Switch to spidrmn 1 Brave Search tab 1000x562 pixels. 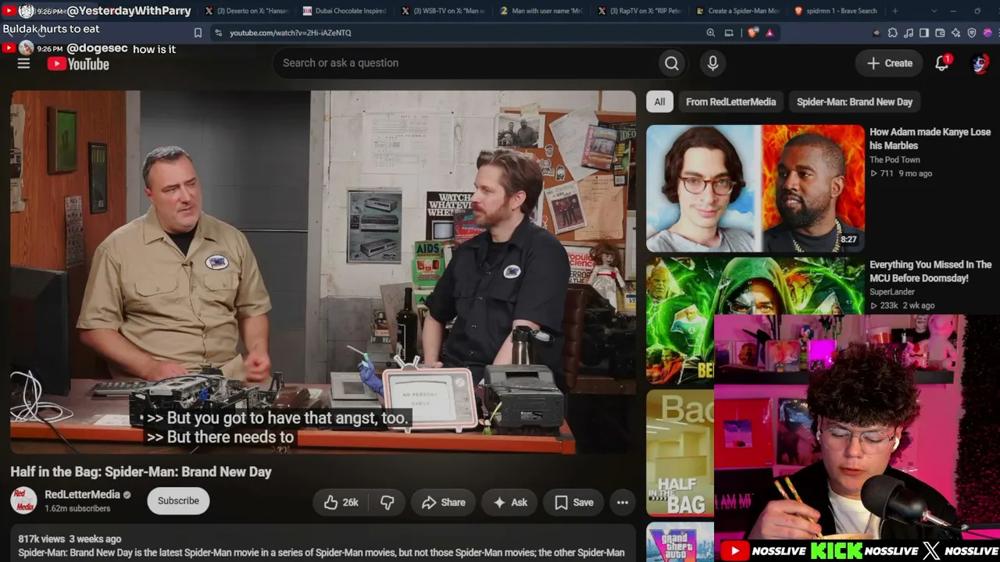pos(837,11)
